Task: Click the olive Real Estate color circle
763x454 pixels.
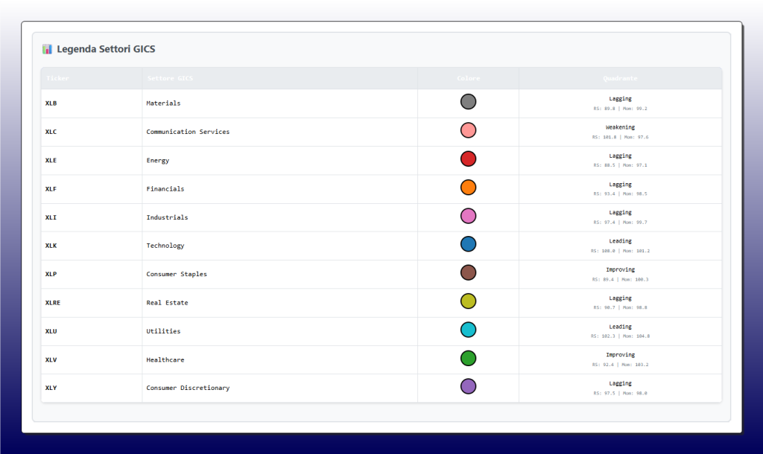Action: [x=468, y=301]
